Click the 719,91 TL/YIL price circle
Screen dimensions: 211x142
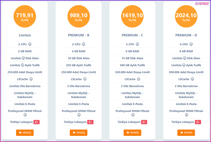(x=25, y=16)
